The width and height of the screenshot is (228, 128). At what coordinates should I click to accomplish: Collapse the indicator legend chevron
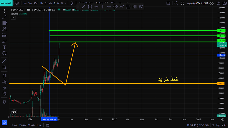pos(13,18)
